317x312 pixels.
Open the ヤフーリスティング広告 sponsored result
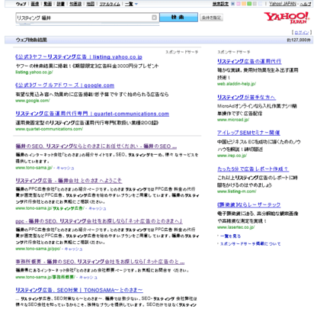coord(78,57)
